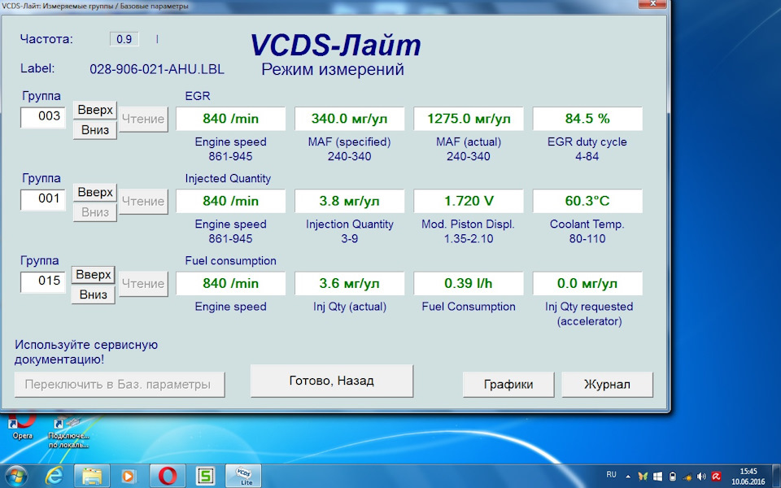The image size is (781, 488).
Task: Click Вниз for group 003
Action: [95, 130]
